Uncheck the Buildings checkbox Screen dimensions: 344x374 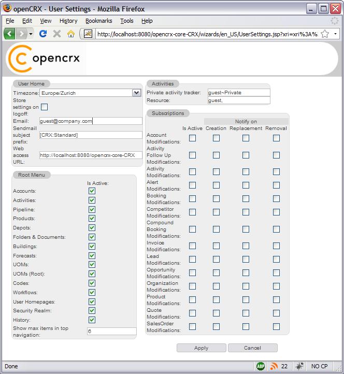click(92, 246)
